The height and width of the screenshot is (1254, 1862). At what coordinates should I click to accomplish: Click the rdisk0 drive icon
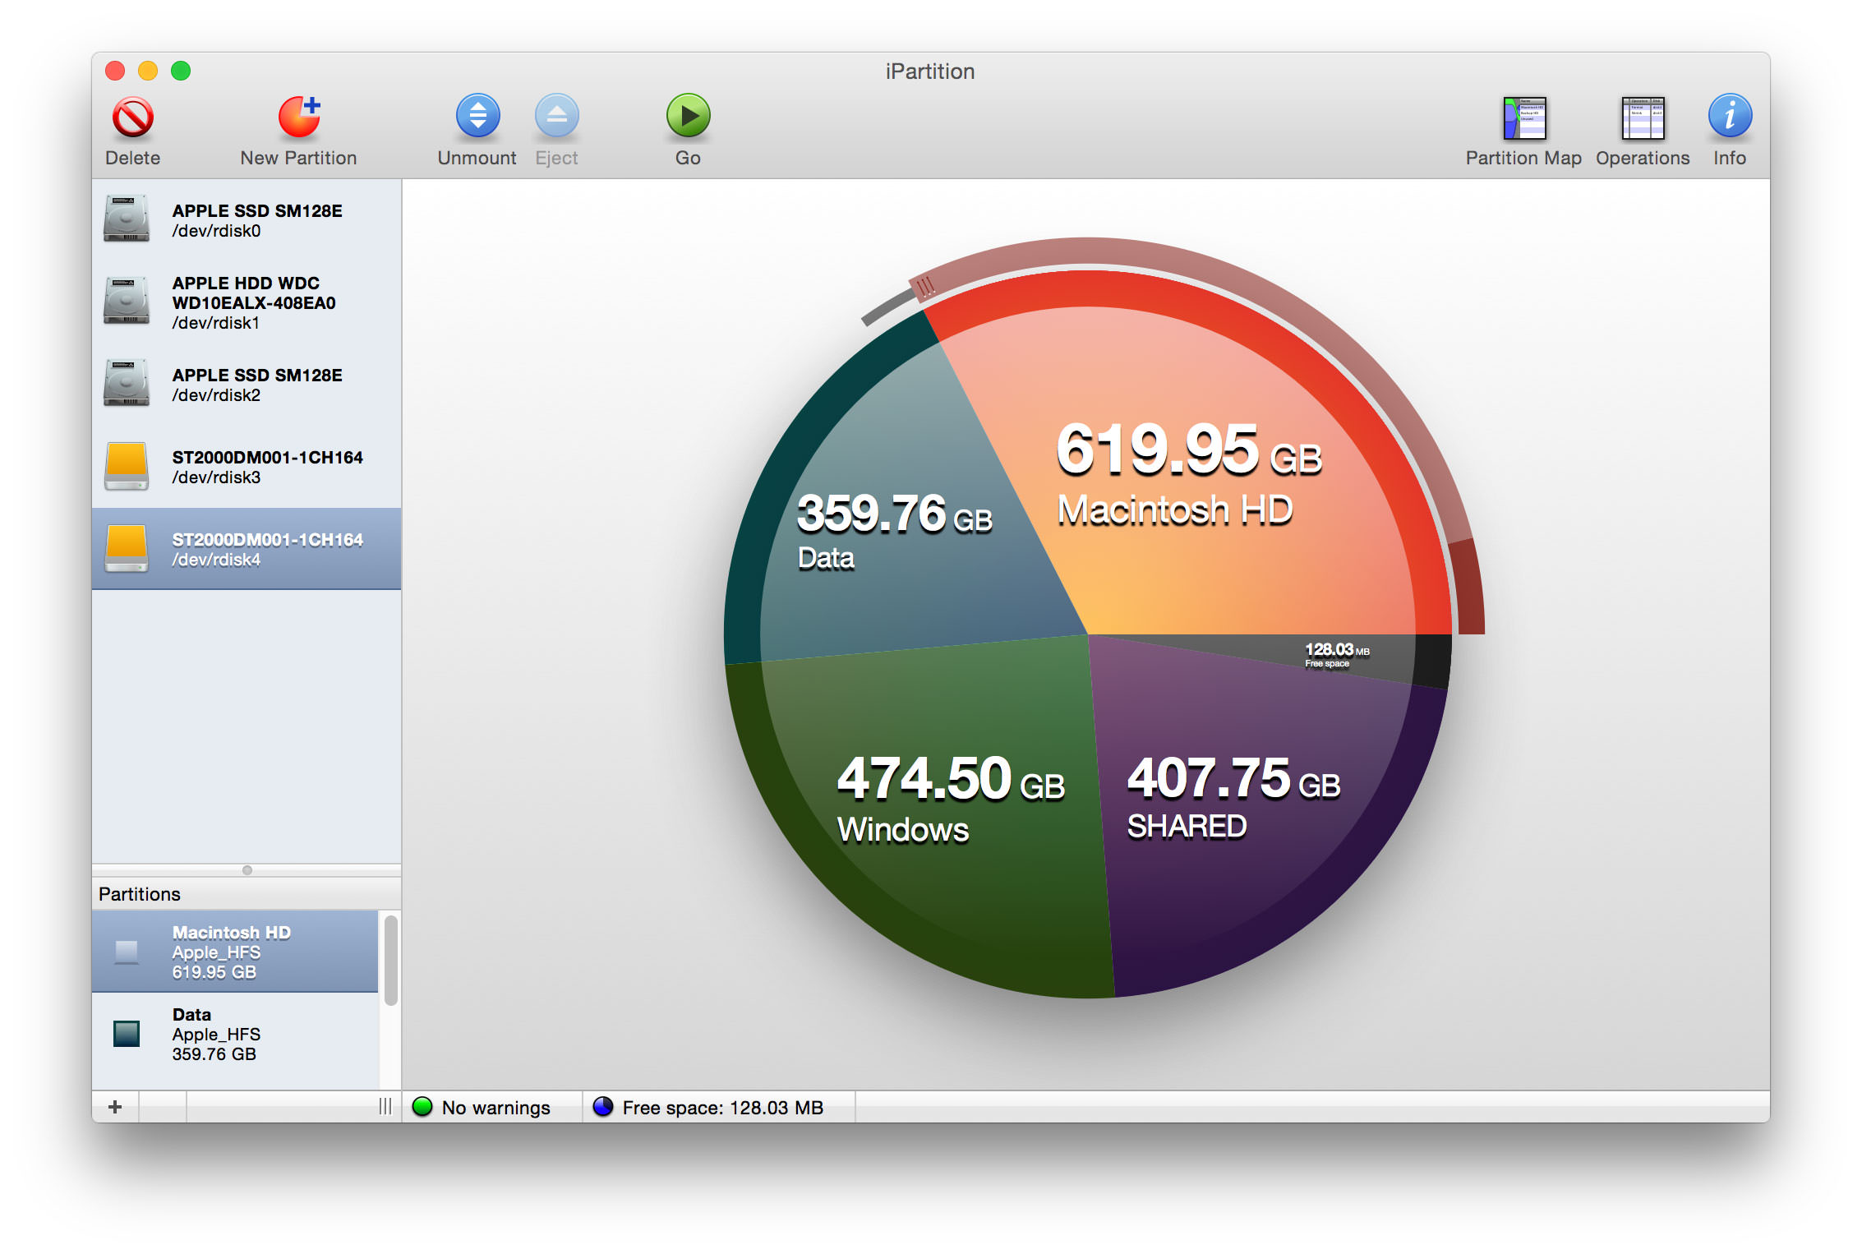coord(127,219)
